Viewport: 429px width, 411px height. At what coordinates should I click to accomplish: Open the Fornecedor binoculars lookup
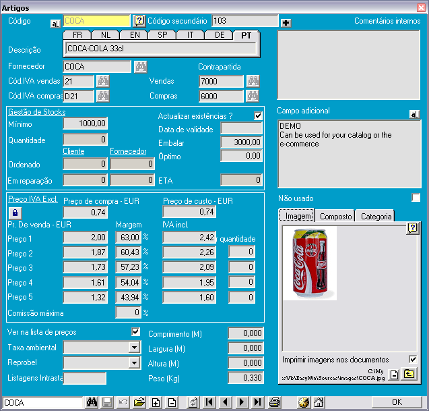pos(141,67)
